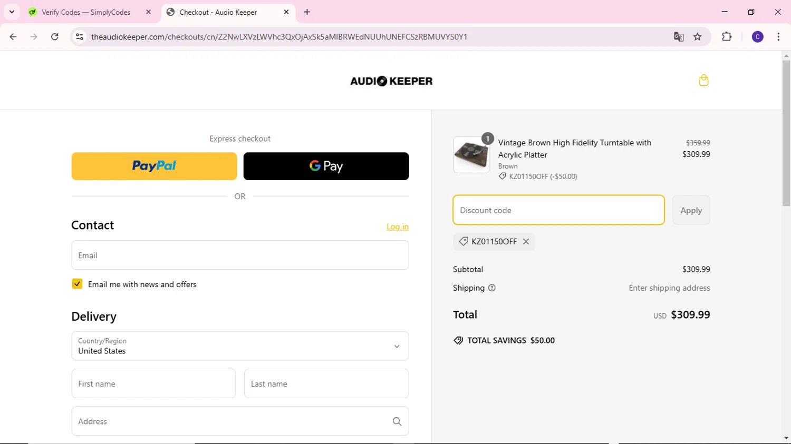Open a new browser tab
Image resolution: width=791 pixels, height=444 pixels.
tap(307, 12)
